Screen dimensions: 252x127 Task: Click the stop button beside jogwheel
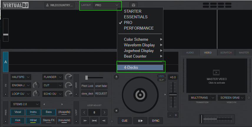116,110
